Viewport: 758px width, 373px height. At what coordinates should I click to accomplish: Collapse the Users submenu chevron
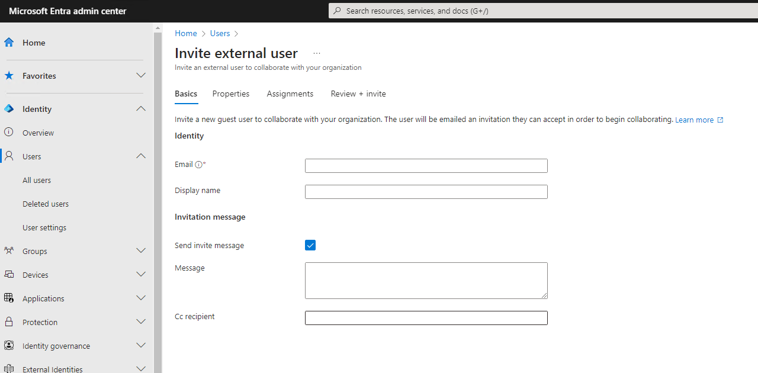[141, 156]
